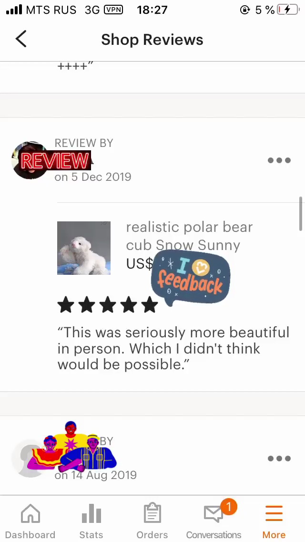Open the Stats bar chart tab
The image size is (305, 542).
click(x=91, y=521)
